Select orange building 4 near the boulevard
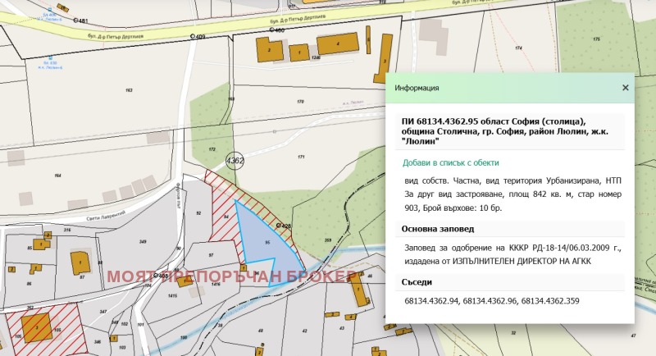Image resolution: width=656 pixels, height=356 pixels. coord(338,44)
